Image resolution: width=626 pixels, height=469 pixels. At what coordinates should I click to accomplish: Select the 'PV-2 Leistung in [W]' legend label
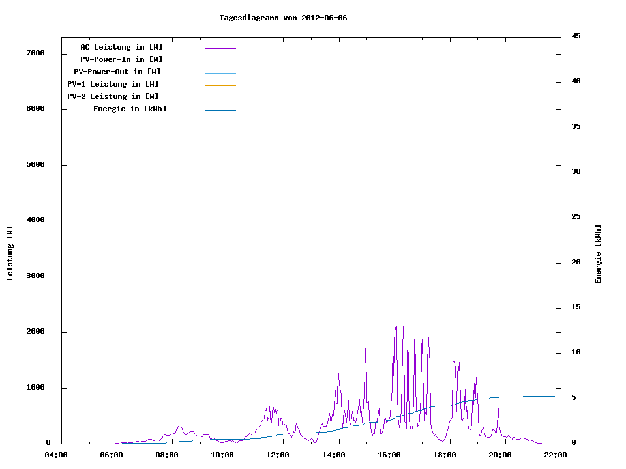click(x=113, y=96)
